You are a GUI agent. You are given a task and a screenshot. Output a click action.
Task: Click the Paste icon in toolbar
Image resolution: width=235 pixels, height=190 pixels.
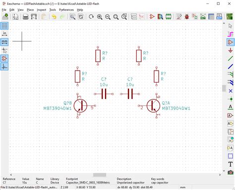click(x=44, y=16)
